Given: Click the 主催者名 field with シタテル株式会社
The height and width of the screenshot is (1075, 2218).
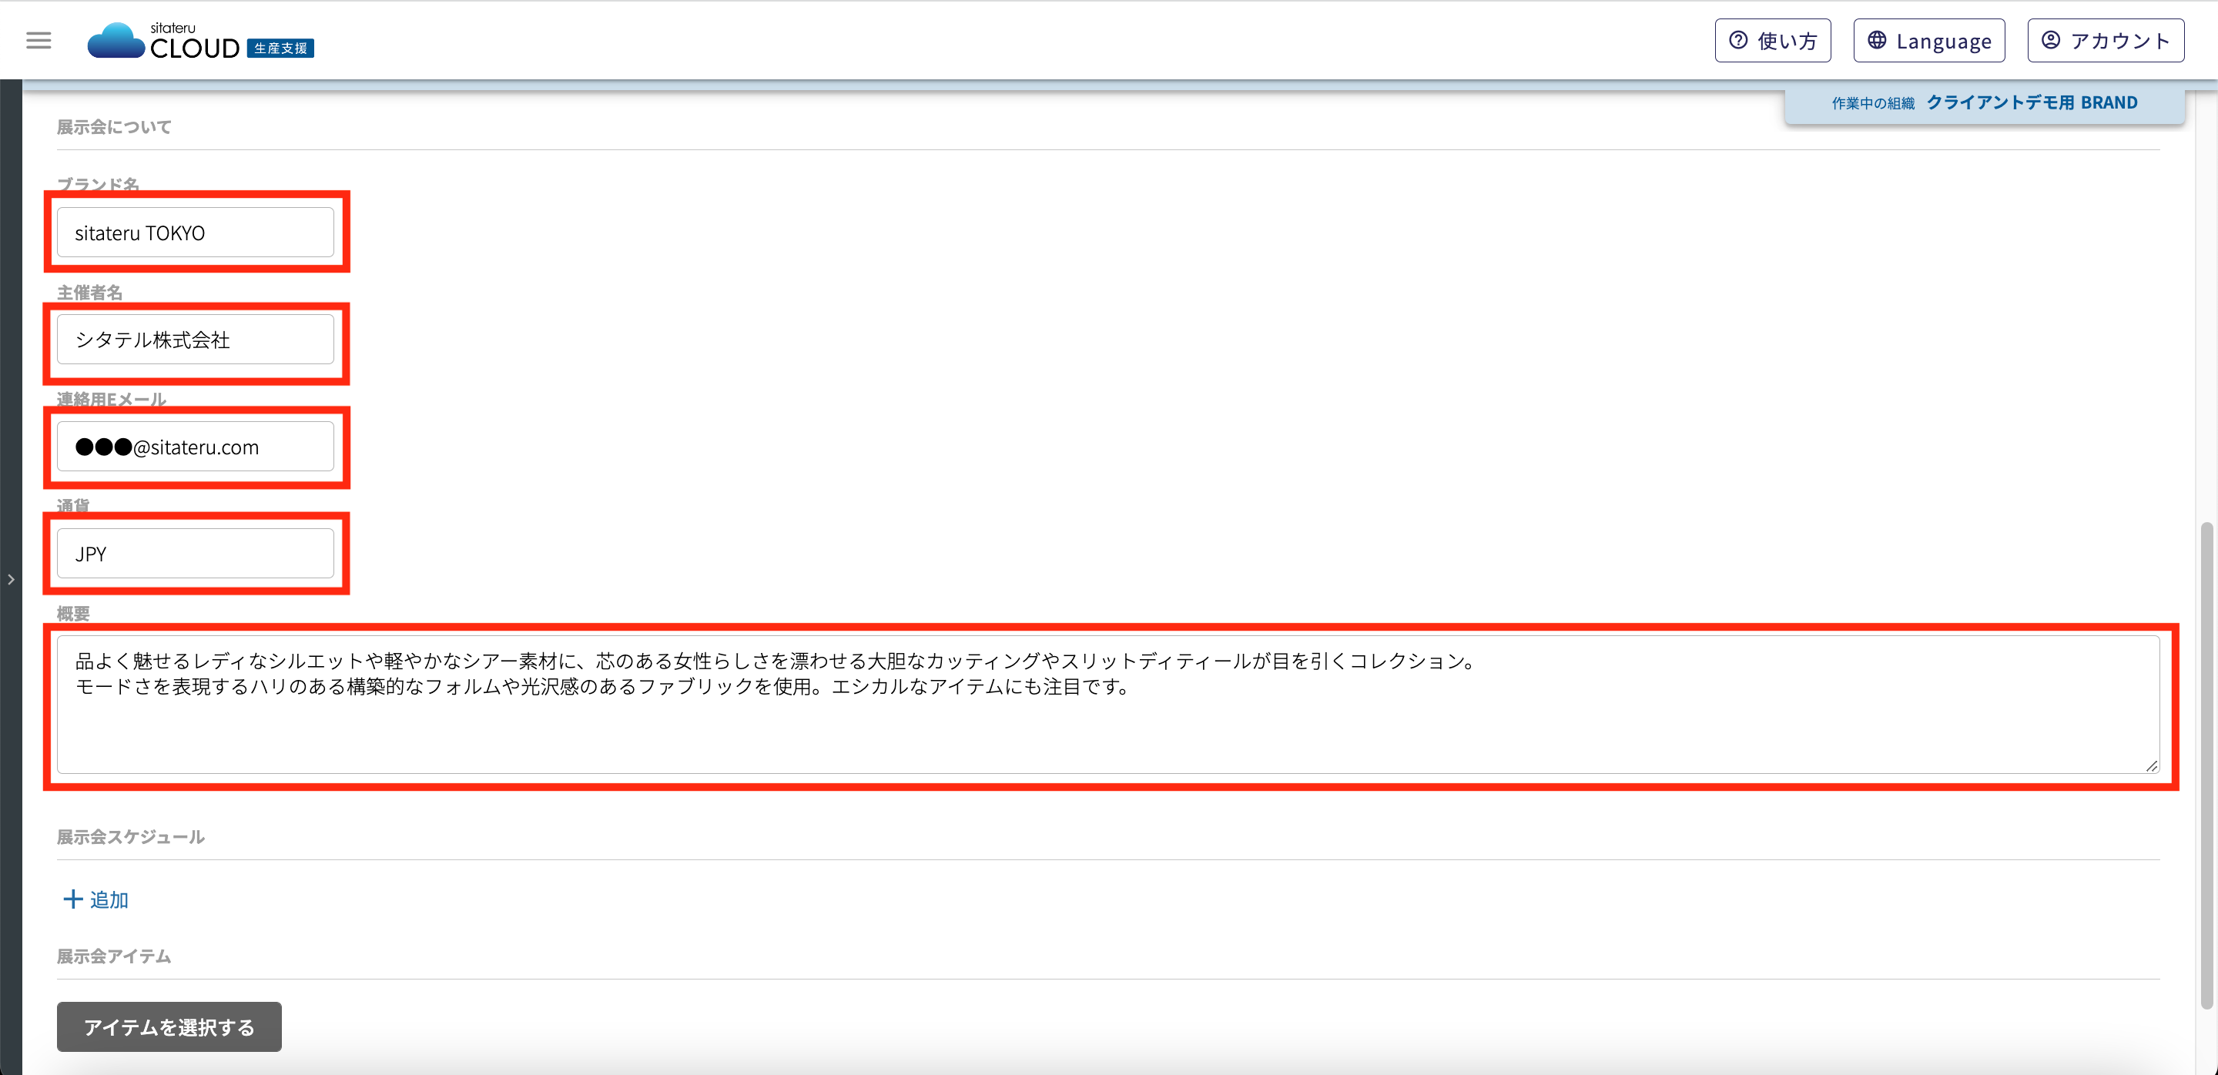Looking at the screenshot, I should coord(196,339).
